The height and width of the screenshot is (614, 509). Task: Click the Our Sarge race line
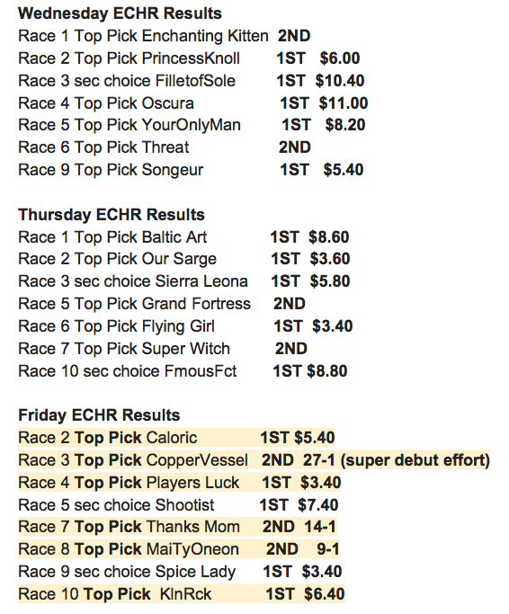click(184, 259)
